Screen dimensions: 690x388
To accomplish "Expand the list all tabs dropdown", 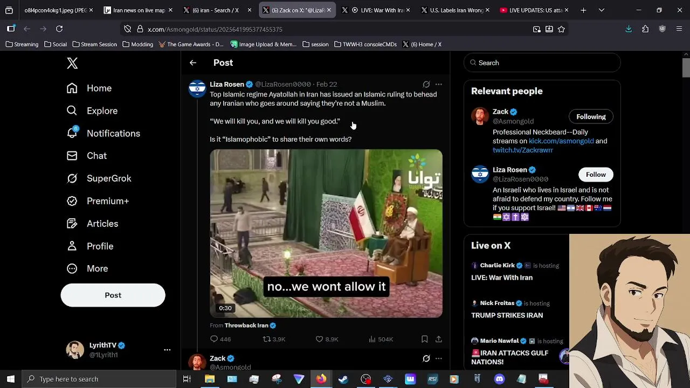I will [602, 10].
